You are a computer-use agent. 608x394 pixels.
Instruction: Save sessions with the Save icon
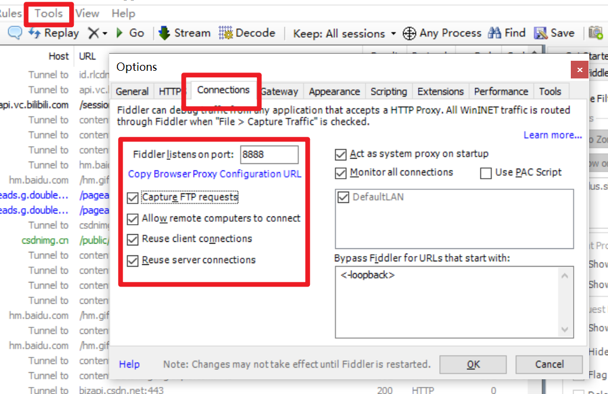tap(554, 33)
